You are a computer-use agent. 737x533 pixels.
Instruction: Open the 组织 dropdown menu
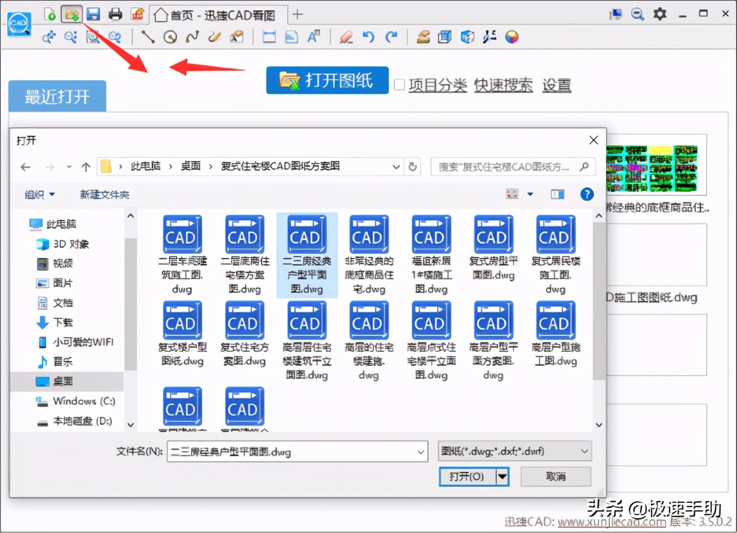pyautogui.click(x=39, y=194)
